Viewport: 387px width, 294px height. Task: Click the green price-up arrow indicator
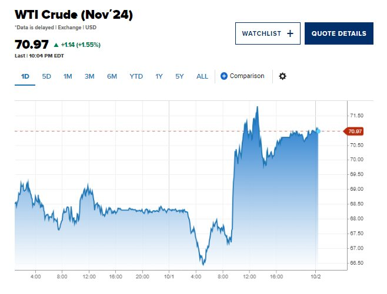(x=56, y=45)
